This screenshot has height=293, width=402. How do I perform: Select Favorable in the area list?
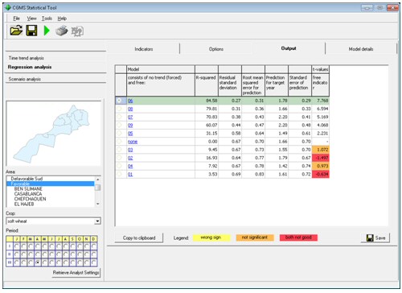(x=51, y=184)
